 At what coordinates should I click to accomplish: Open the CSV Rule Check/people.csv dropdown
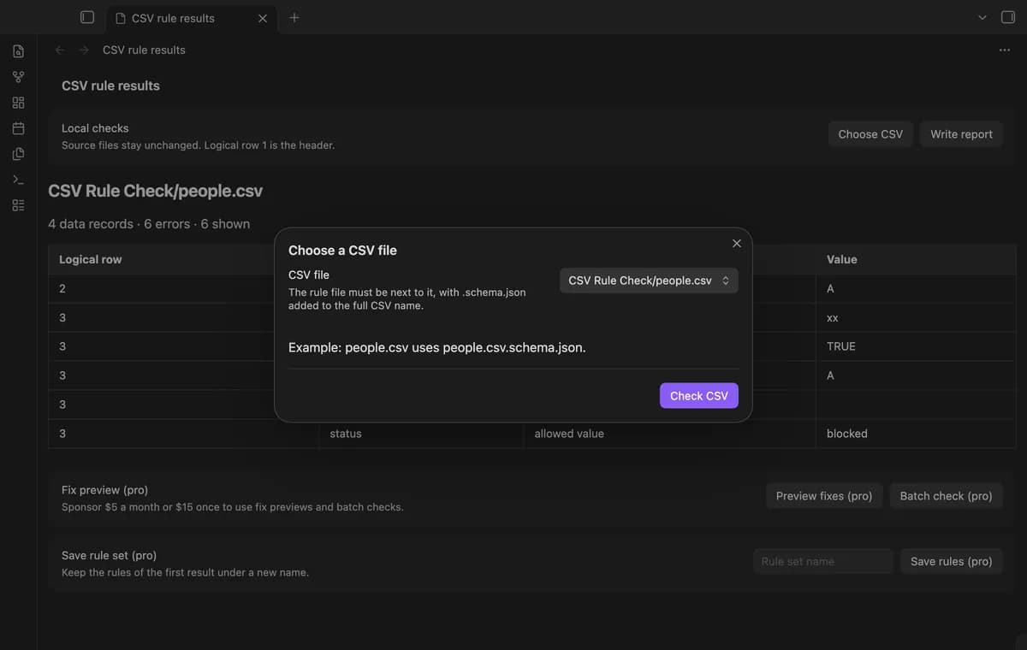649,281
